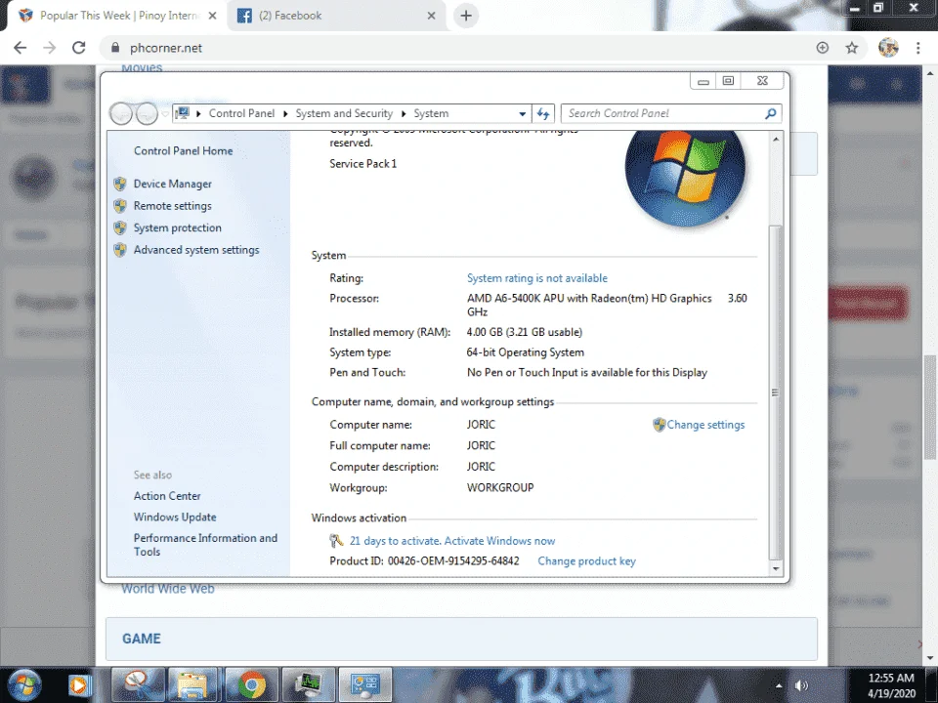Click the Control Panel forward arrow button
The height and width of the screenshot is (703, 938).
[147, 113]
